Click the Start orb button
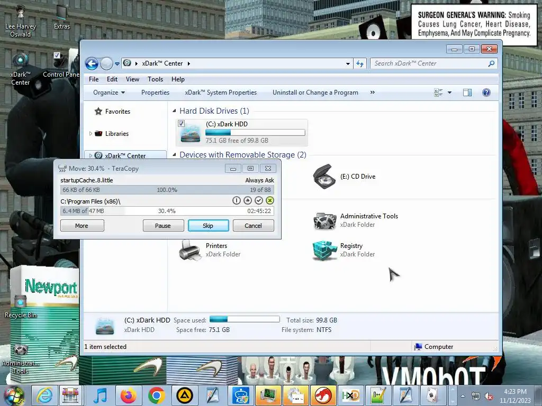 click(14, 396)
